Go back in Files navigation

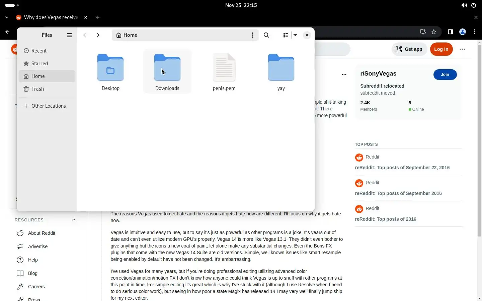point(85,35)
